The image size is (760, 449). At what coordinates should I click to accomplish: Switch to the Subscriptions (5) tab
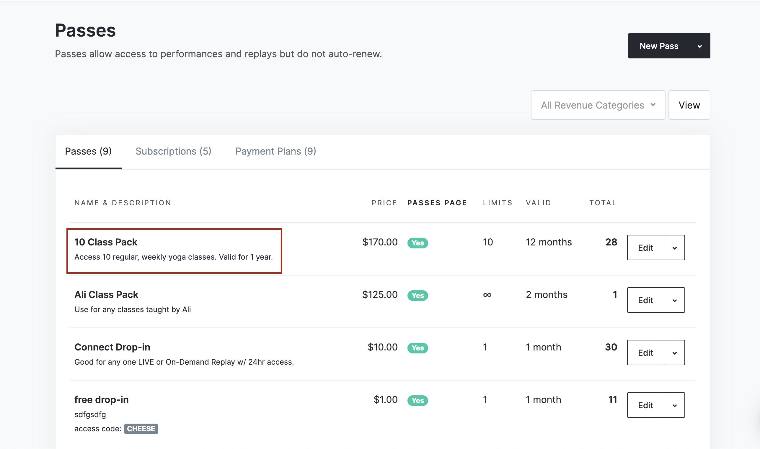[x=173, y=151]
